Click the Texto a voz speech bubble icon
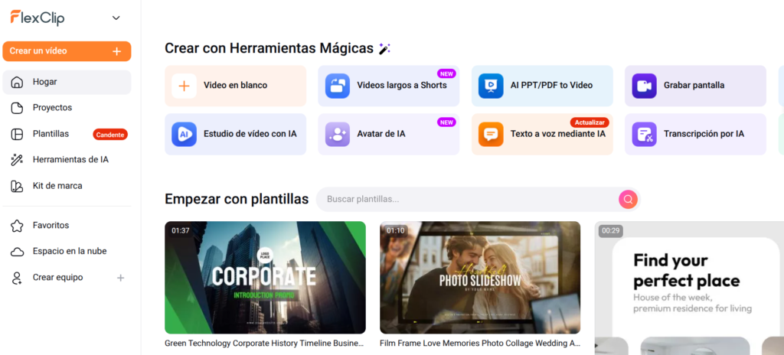The width and height of the screenshot is (784, 355). pyautogui.click(x=491, y=135)
